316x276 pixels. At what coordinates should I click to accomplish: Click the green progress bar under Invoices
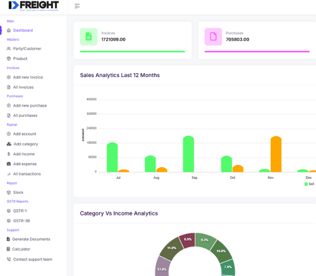point(132,52)
